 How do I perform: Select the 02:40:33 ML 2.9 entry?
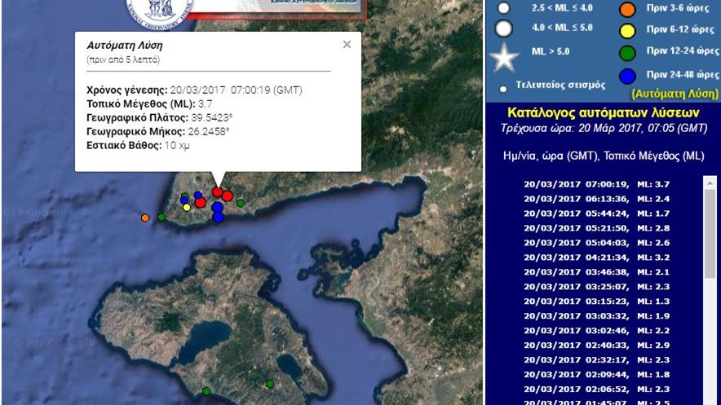point(596,346)
